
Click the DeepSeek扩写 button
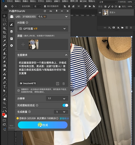(x=28, y=83)
